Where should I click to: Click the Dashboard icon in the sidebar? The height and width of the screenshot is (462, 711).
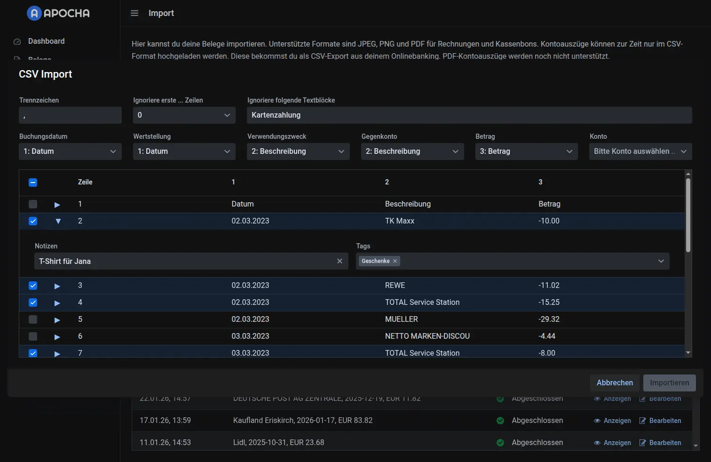tap(17, 41)
